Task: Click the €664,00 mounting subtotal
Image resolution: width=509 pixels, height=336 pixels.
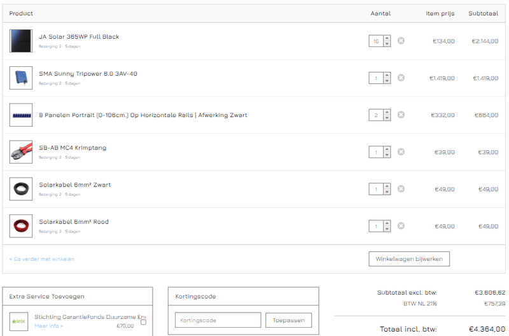Action: (x=486, y=115)
